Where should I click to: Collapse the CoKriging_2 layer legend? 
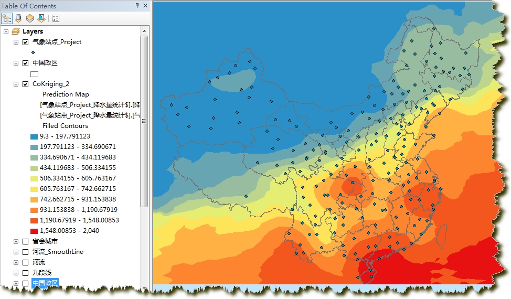16,84
